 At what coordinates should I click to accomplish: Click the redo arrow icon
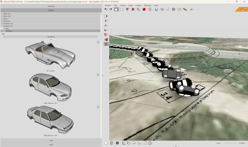click(111, 9)
